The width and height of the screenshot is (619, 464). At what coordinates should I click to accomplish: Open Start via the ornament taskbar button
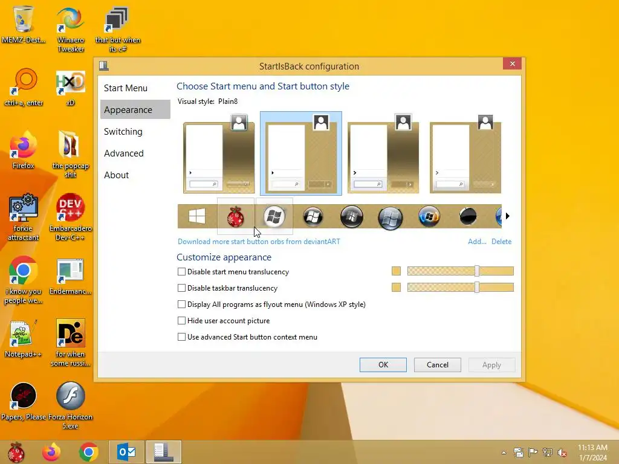(x=16, y=452)
